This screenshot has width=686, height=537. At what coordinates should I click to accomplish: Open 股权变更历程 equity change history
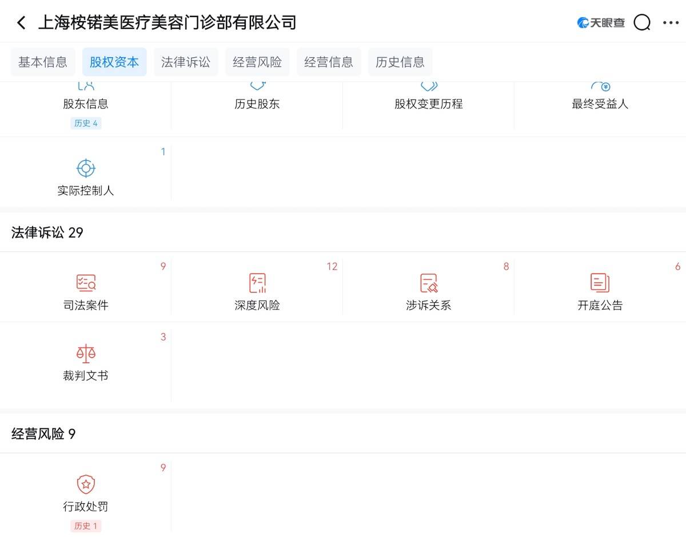[429, 97]
